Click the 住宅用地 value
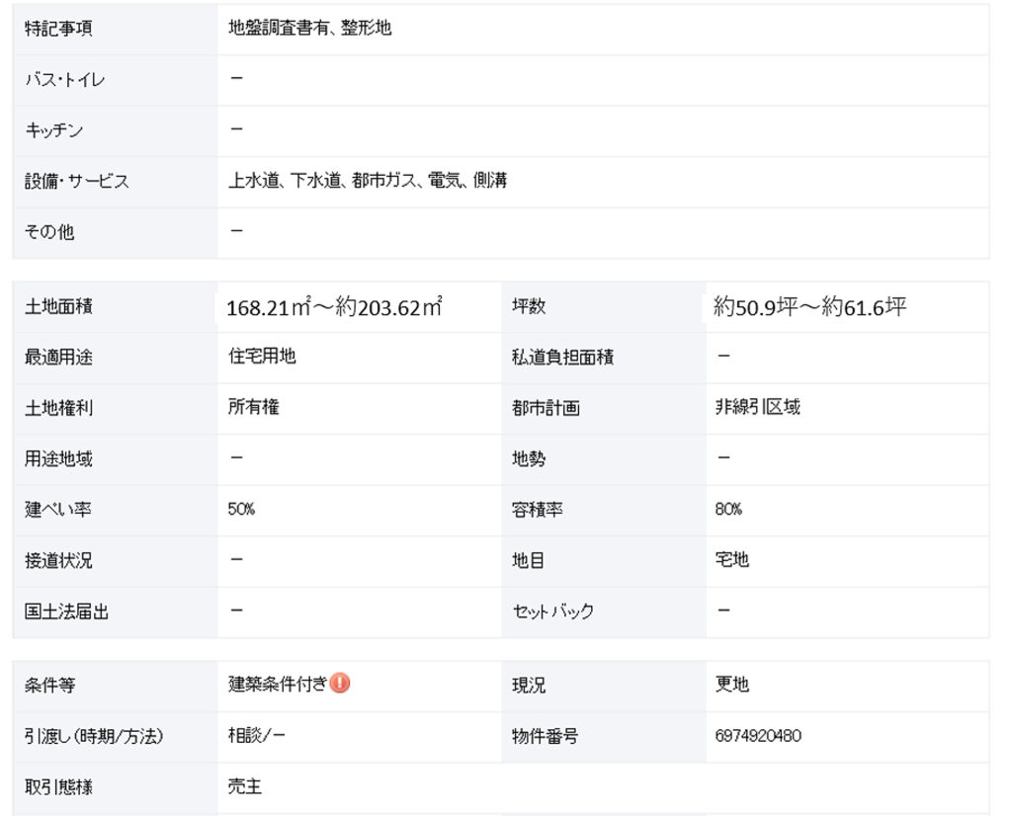The image size is (1012, 816). 262,356
